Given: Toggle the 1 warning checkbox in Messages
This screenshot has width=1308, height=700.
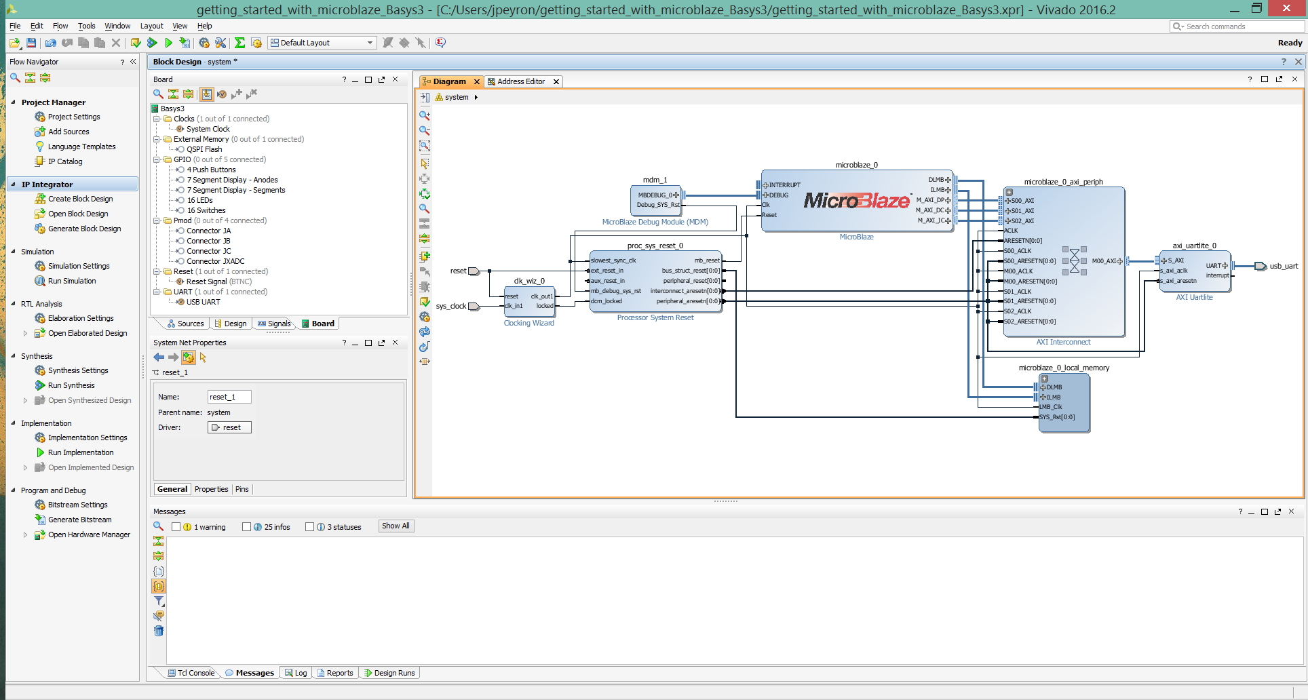Looking at the screenshot, I should click(176, 527).
